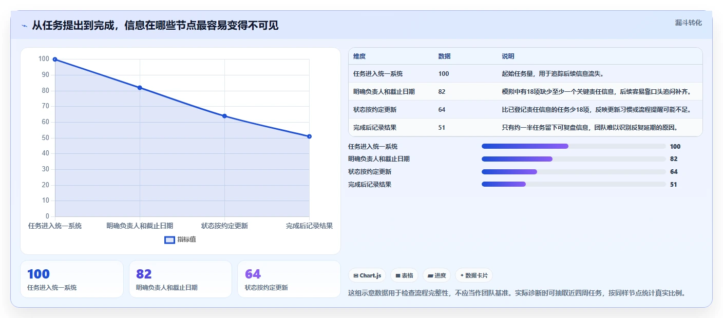Click the progress bar for 状态按约定更新
723x318 pixels.
tap(574, 172)
